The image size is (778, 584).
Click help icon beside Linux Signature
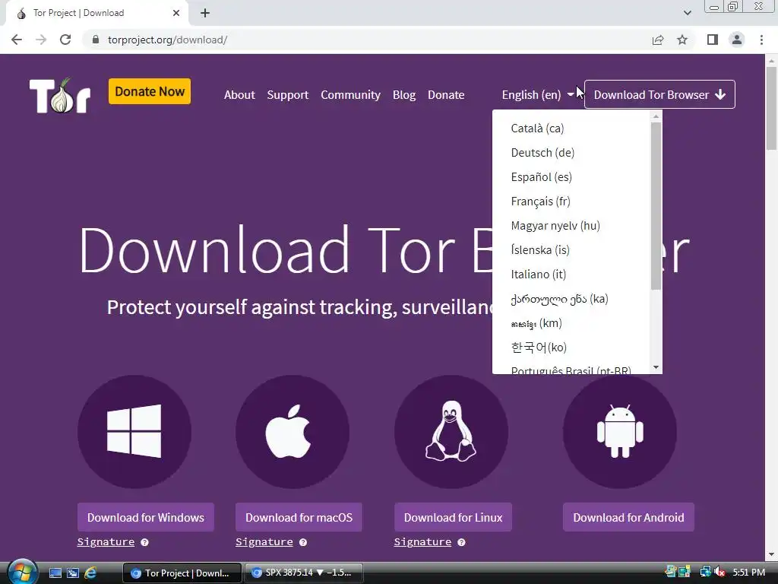pyautogui.click(x=461, y=542)
